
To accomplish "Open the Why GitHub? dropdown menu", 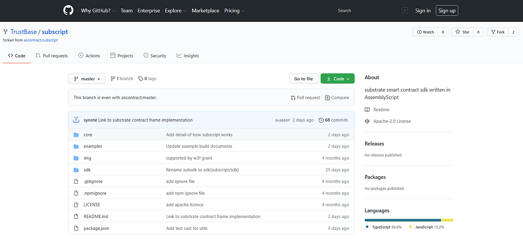I will (x=98, y=10).
